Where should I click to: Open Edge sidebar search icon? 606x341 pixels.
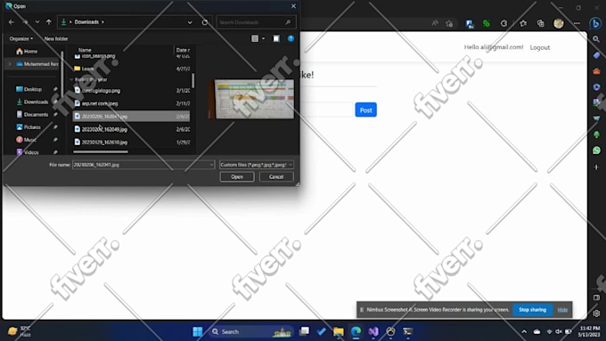click(x=596, y=39)
